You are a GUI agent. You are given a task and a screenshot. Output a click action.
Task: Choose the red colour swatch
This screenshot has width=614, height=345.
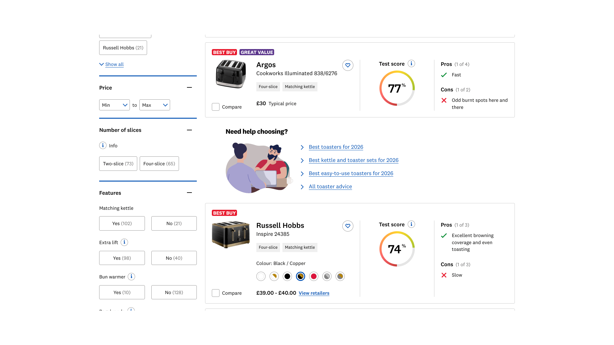pos(314,276)
